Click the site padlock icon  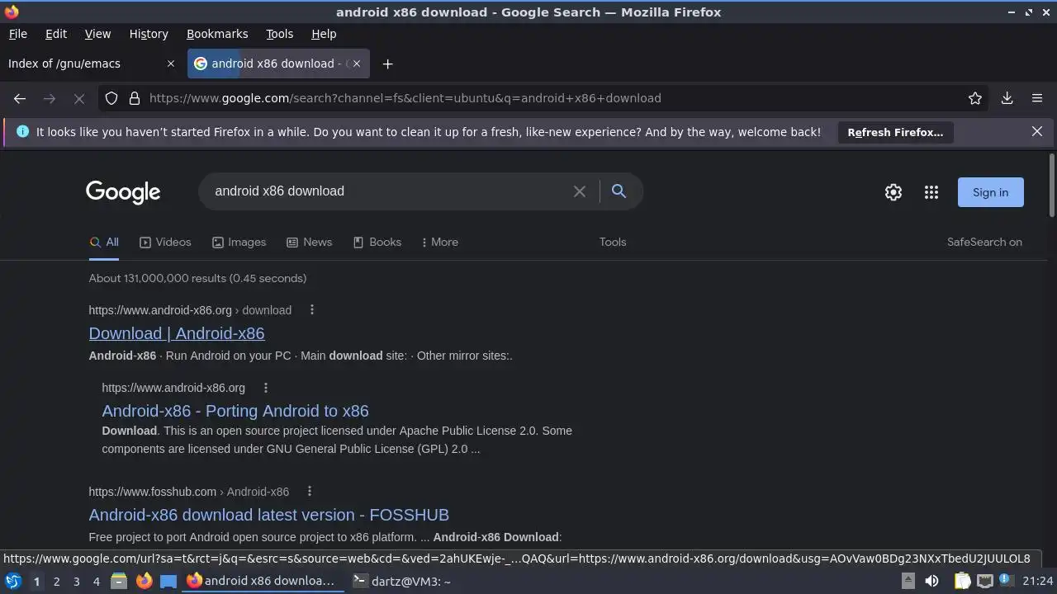coord(135,98)
